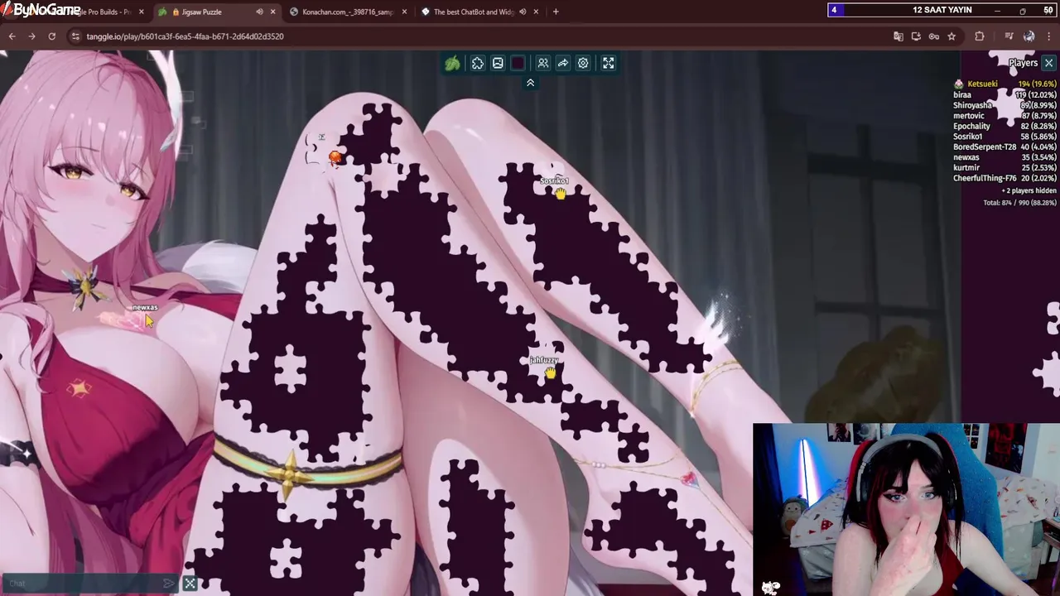Open the media controls icon
Viewport: 1060px width, 596px height.
pos(1009,36)
